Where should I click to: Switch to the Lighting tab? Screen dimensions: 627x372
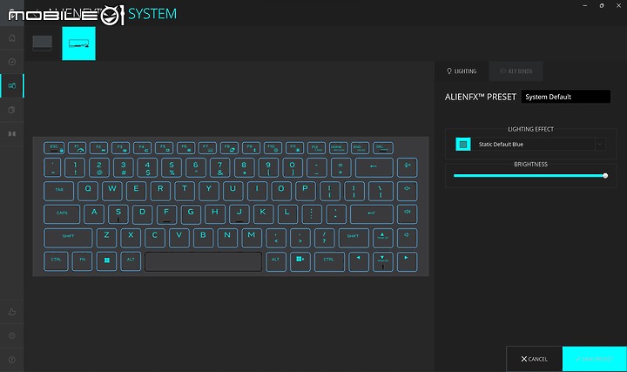[462, 71]
